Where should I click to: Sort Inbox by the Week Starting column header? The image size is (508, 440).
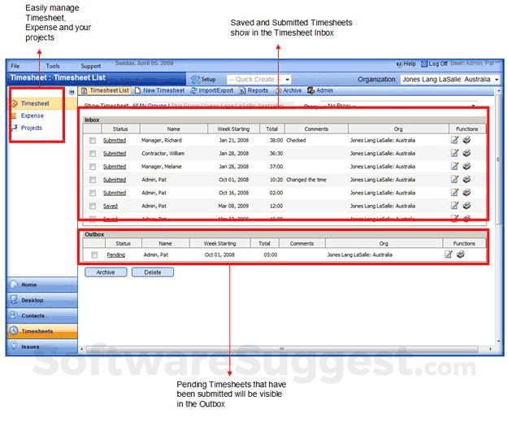(x=233, y=129)
